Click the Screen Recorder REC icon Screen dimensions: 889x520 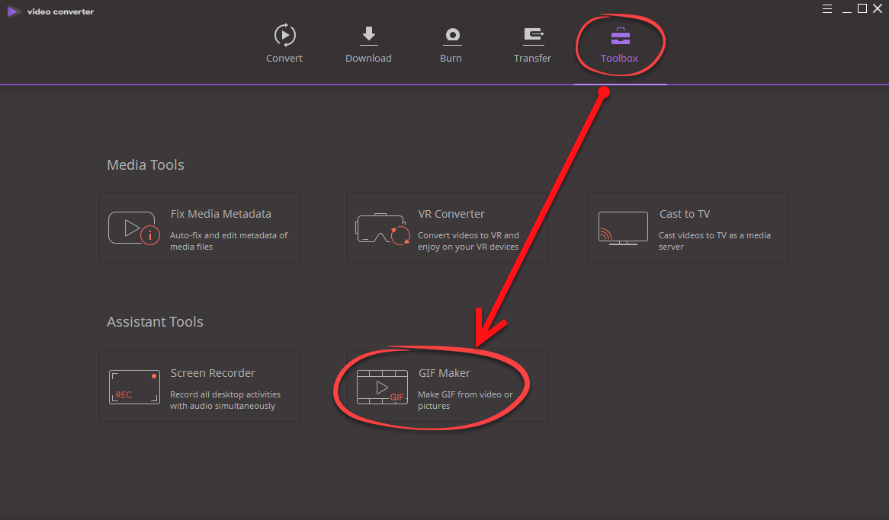coord(134,387)
